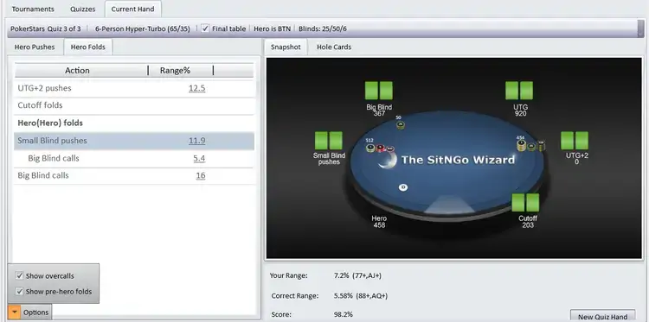Open the Quizzes tab

tap(82, 9)
